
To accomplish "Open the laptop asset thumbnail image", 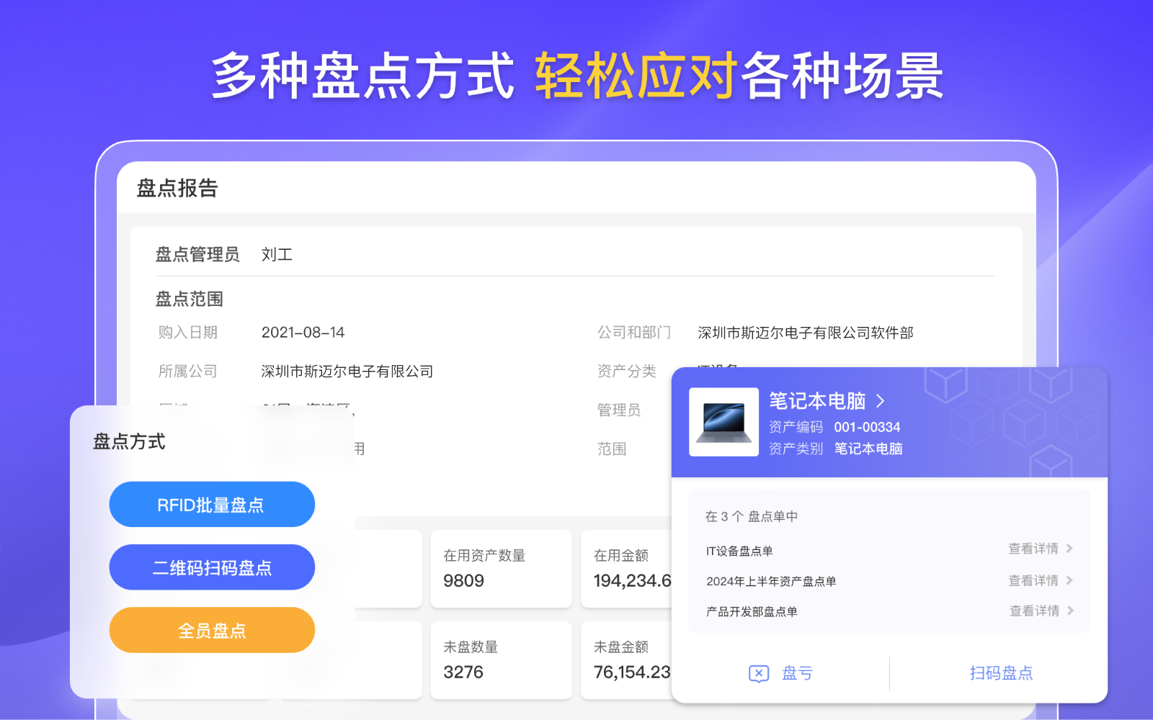I will point(724,422).
